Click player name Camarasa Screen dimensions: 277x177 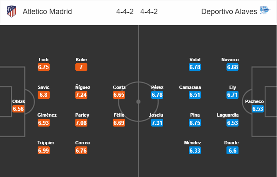click(x=190, y=88)
